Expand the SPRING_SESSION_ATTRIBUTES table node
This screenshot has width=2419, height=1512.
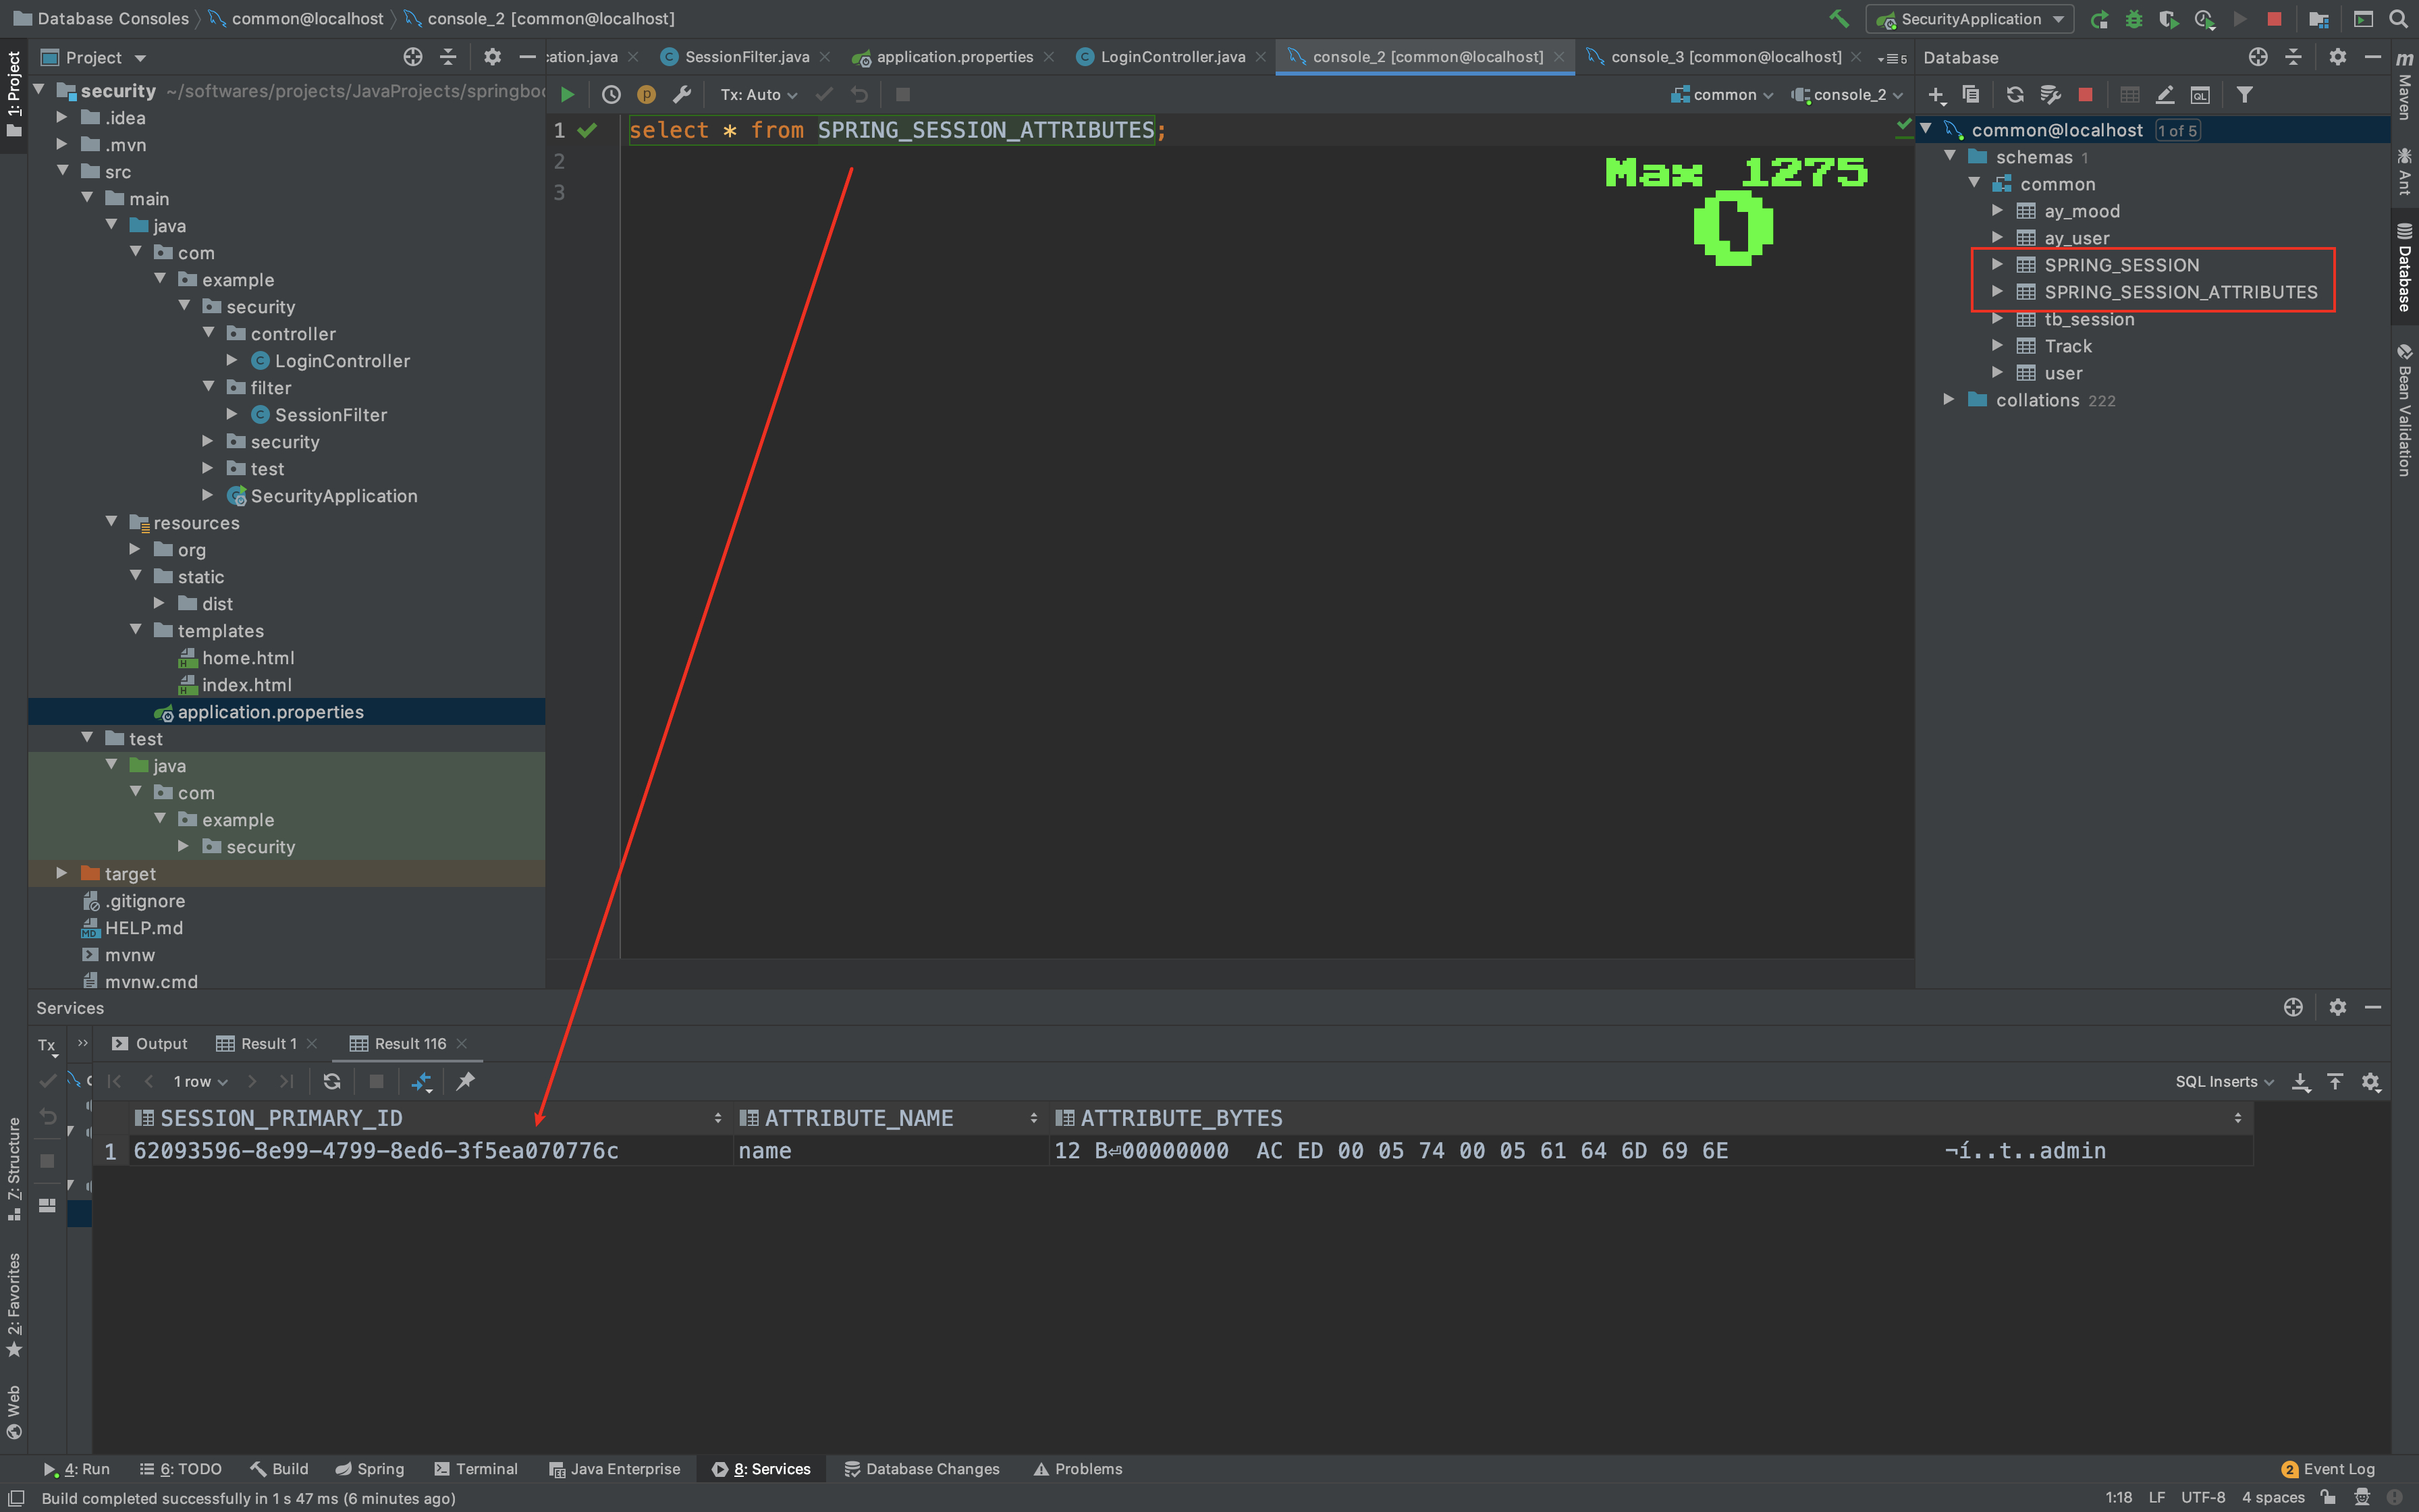click(1996, 292)
